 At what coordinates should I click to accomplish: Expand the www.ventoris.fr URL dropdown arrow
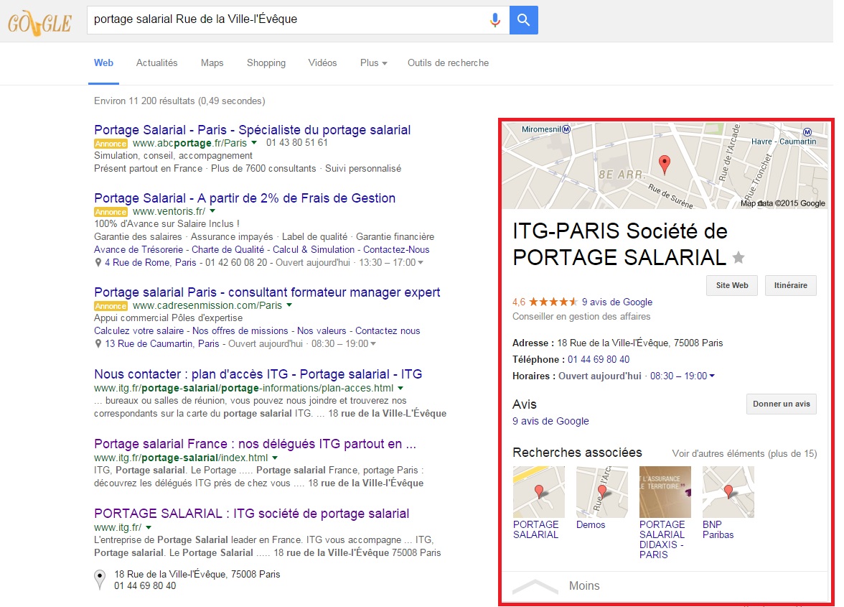coord(212,211)
